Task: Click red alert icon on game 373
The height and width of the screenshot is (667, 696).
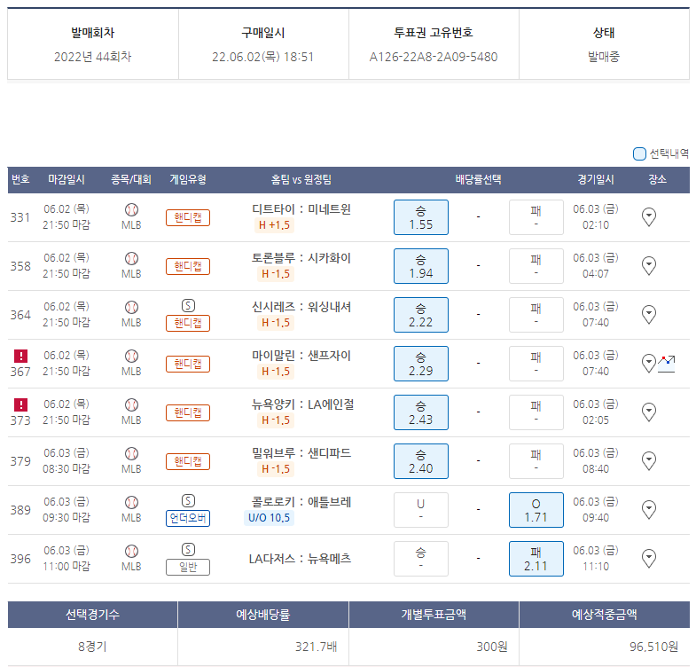Action: click(x=21, y=405)
